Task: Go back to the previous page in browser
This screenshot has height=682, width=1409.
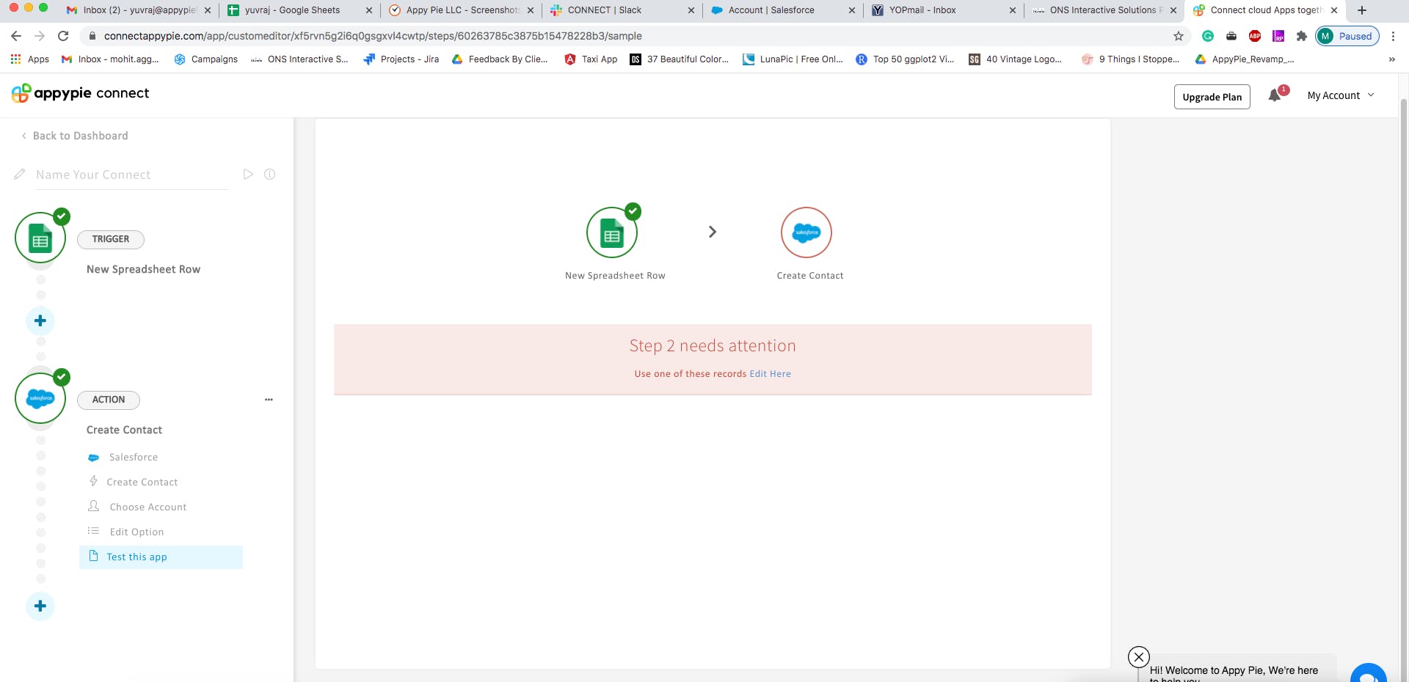Action: [16, 36]
